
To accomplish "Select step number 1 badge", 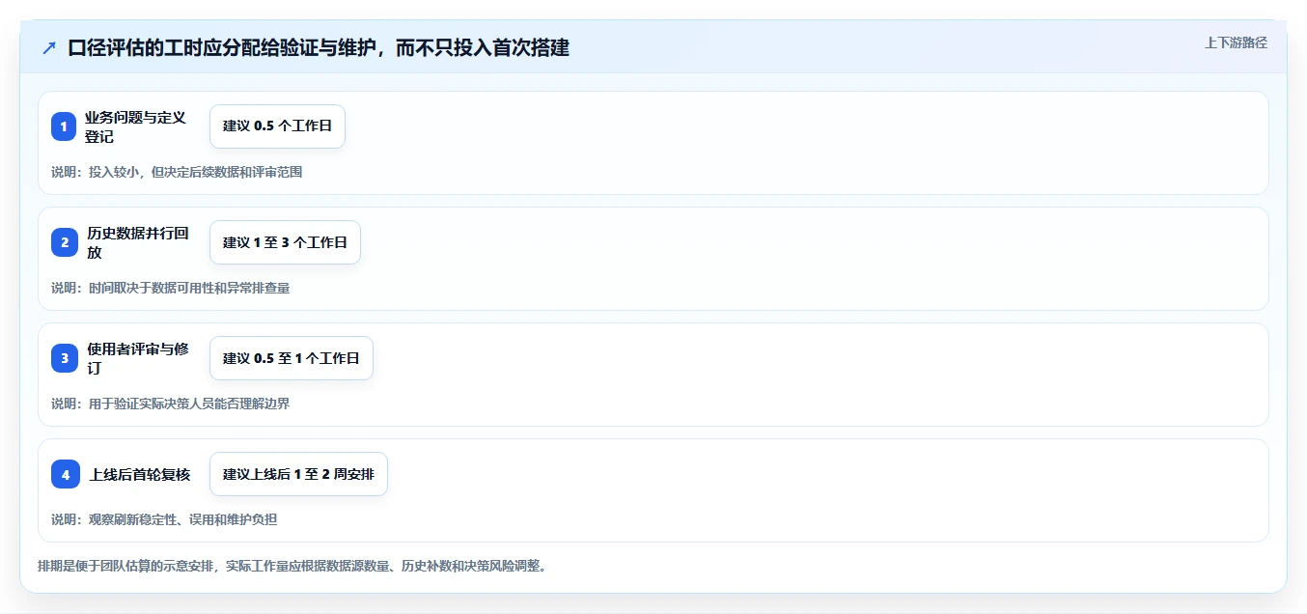I will tap(64, 126).
